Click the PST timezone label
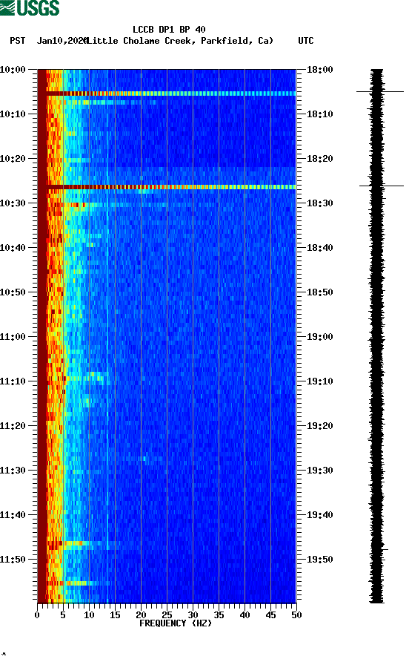Viewport: 409px width, 662px height. (x=18, y=41)
